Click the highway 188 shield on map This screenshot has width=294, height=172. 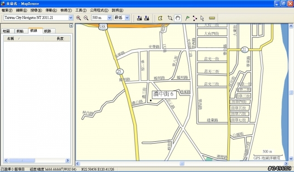coord(103,27)
